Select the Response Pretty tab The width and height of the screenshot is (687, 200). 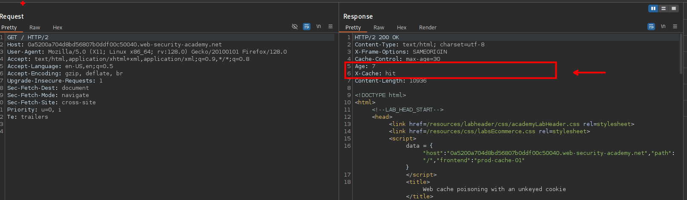(x=353, y=27)
